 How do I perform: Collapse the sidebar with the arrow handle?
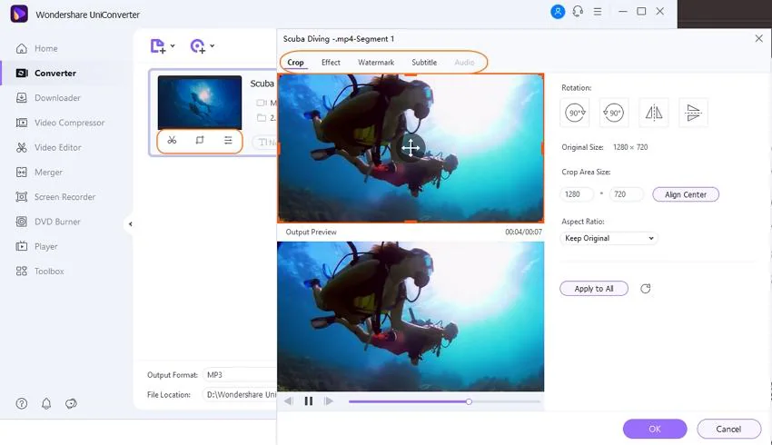click(x=131, y=224)
